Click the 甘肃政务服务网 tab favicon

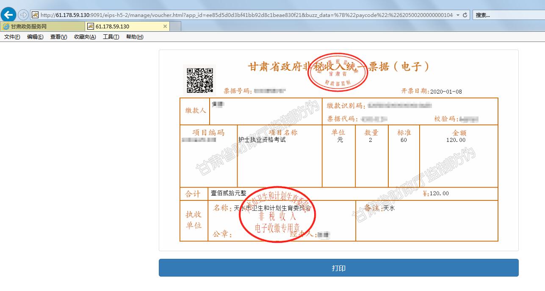tap(5, 26)
